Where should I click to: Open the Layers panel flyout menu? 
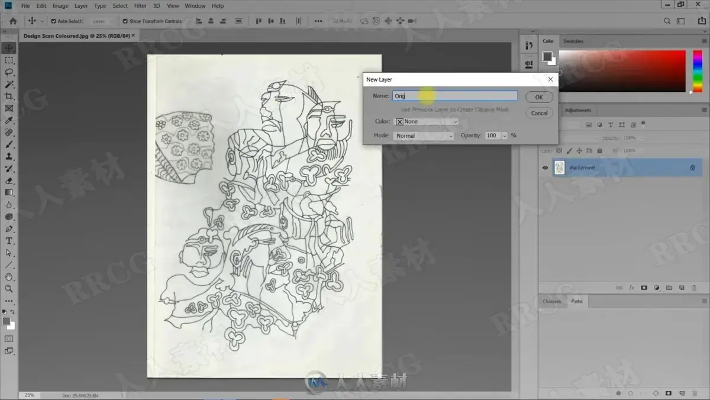click(x=704, y=110)
